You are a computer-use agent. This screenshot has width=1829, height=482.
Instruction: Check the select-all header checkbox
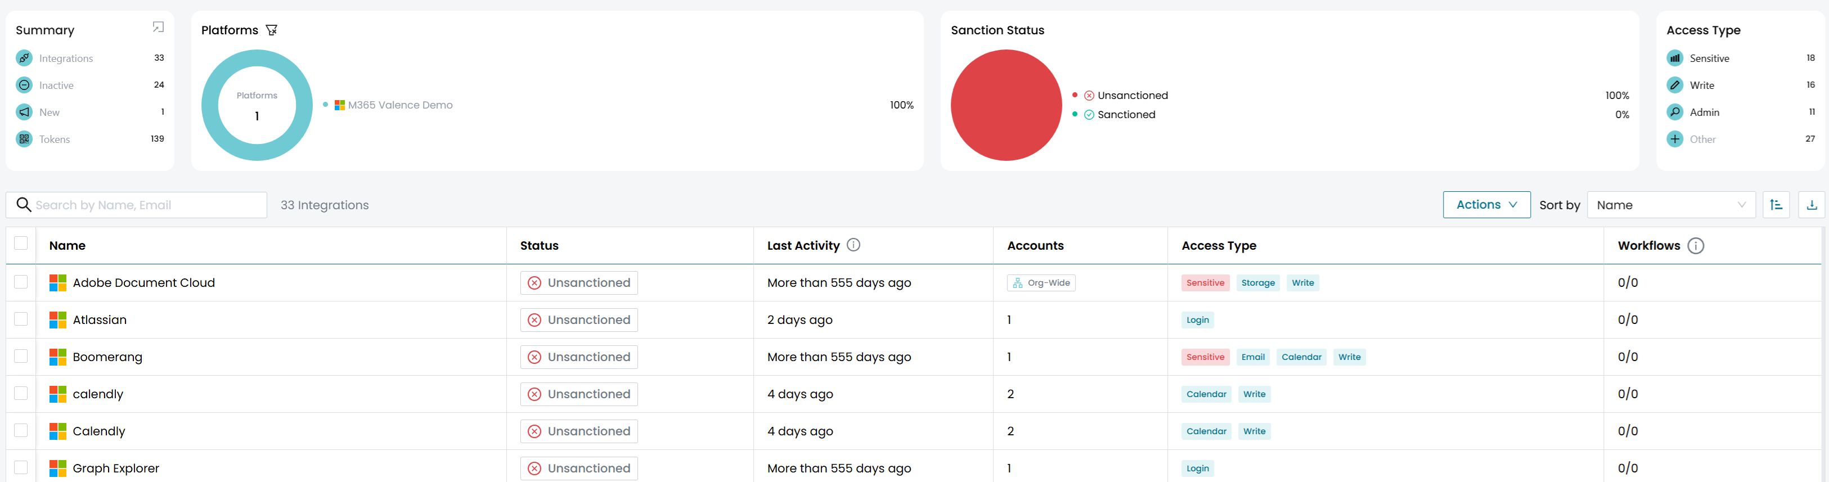[21, 244]
